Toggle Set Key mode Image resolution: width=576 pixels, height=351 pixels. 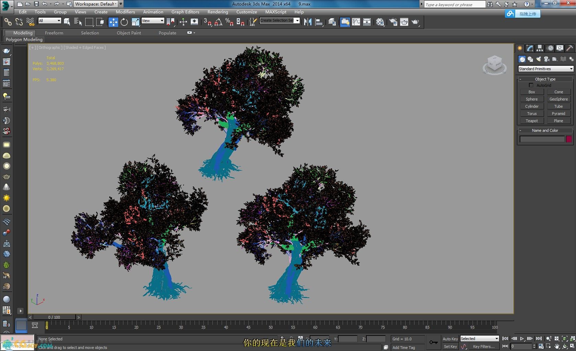450,347
